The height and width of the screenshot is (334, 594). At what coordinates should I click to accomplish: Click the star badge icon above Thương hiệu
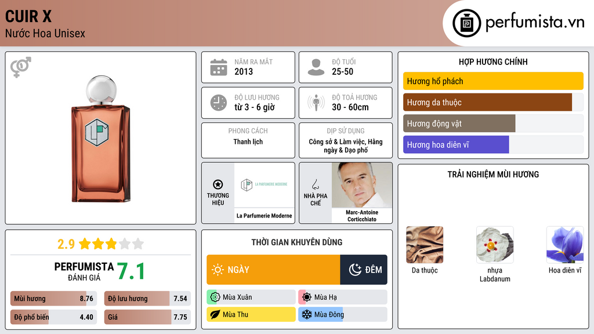(x=218, y=184)
